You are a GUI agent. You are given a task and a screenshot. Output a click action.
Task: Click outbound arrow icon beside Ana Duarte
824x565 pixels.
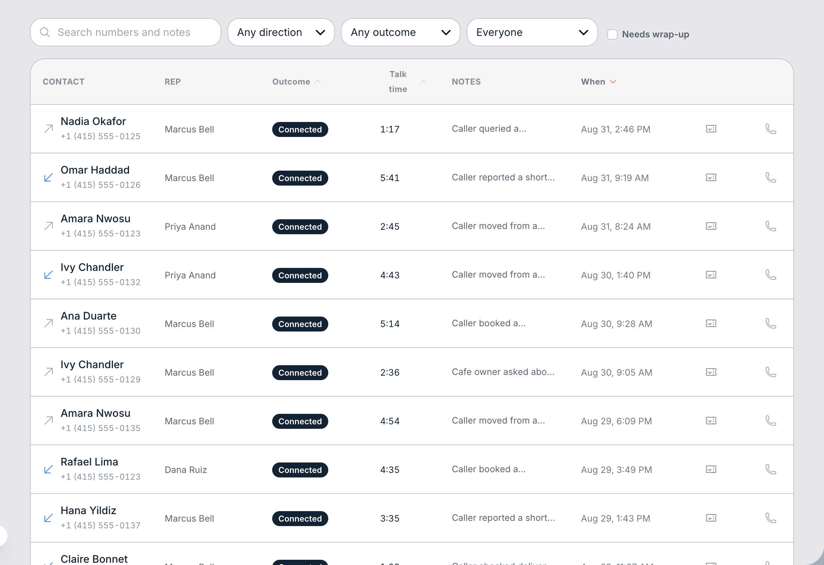click(49, 323)
